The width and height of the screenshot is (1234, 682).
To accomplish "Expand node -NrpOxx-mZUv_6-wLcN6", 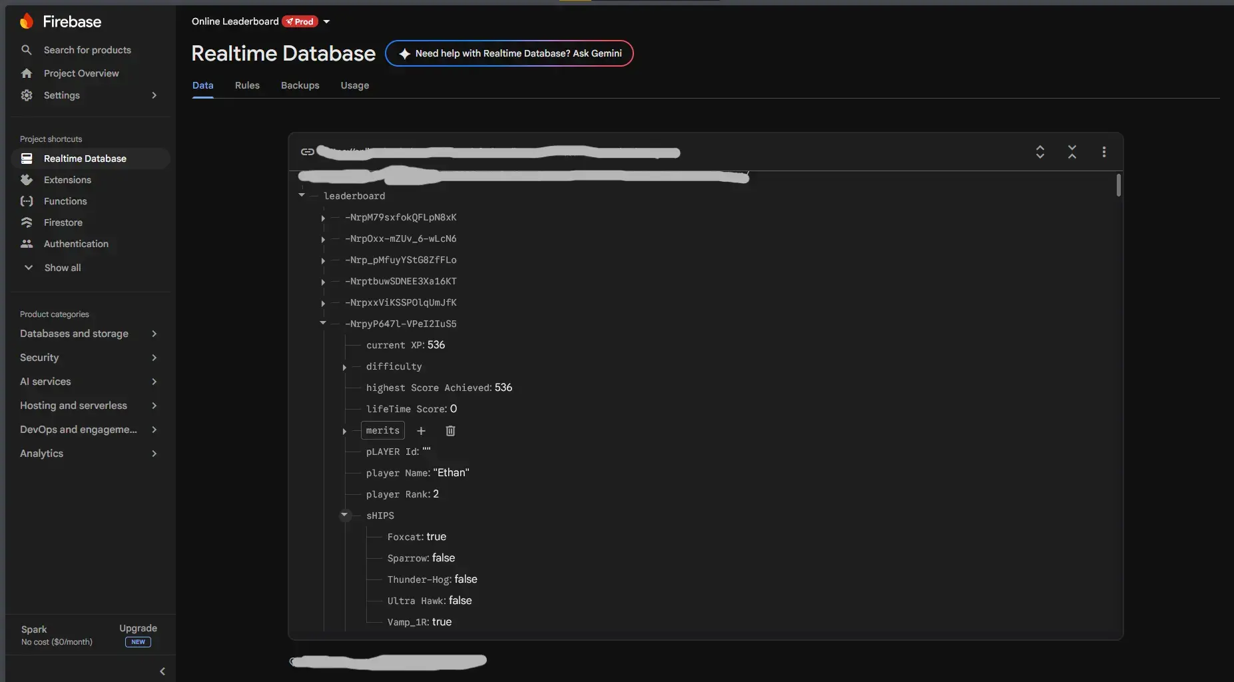I will click(323, 239).
